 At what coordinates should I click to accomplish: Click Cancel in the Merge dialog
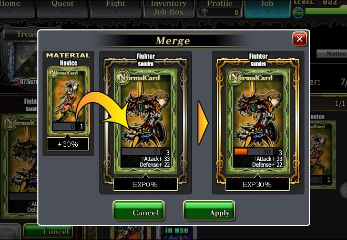[138, 211]
